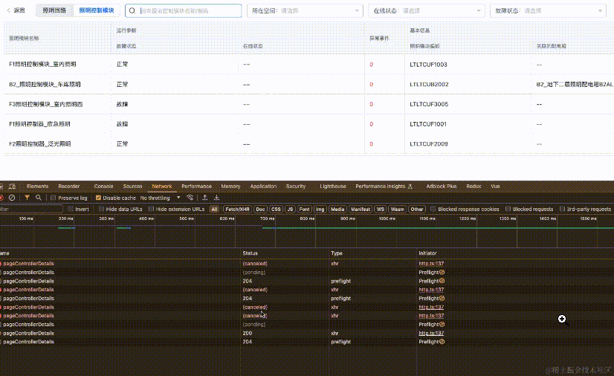Click the 200 ms mark on network timeline
Screen dimensions: 614x376
66,219
